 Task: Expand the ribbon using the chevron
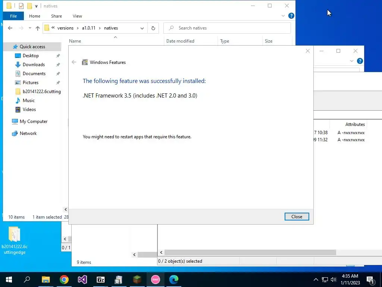click(x=283, y=16)
